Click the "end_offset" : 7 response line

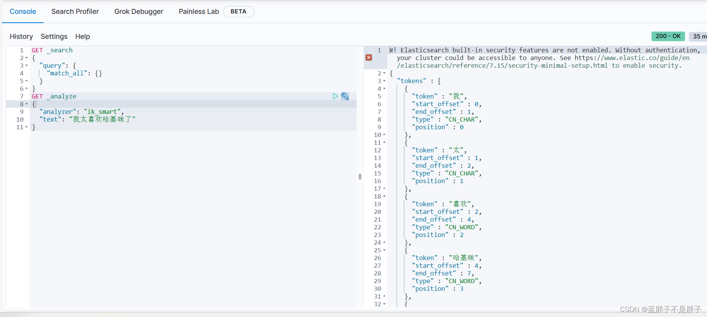pyautogui.click(x=443, y=273)
